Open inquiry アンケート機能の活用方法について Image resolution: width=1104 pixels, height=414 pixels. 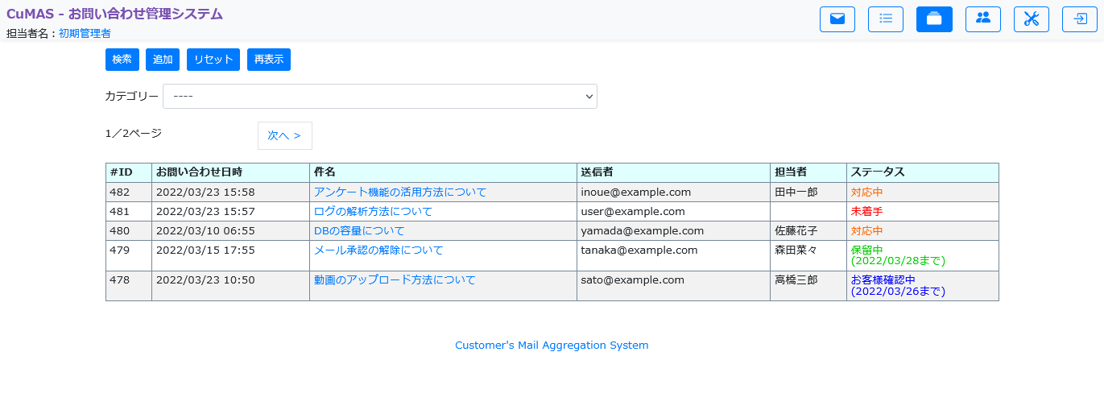(x=399, y=193)
